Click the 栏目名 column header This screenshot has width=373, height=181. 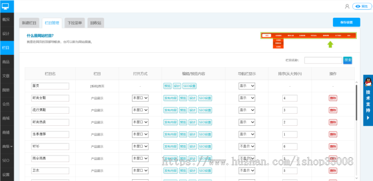click(x=50, y=73)
